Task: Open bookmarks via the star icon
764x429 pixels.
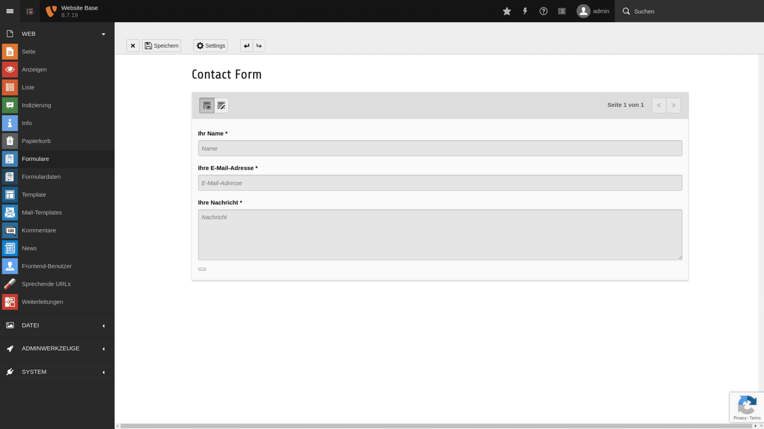Action: pos(506,11)
